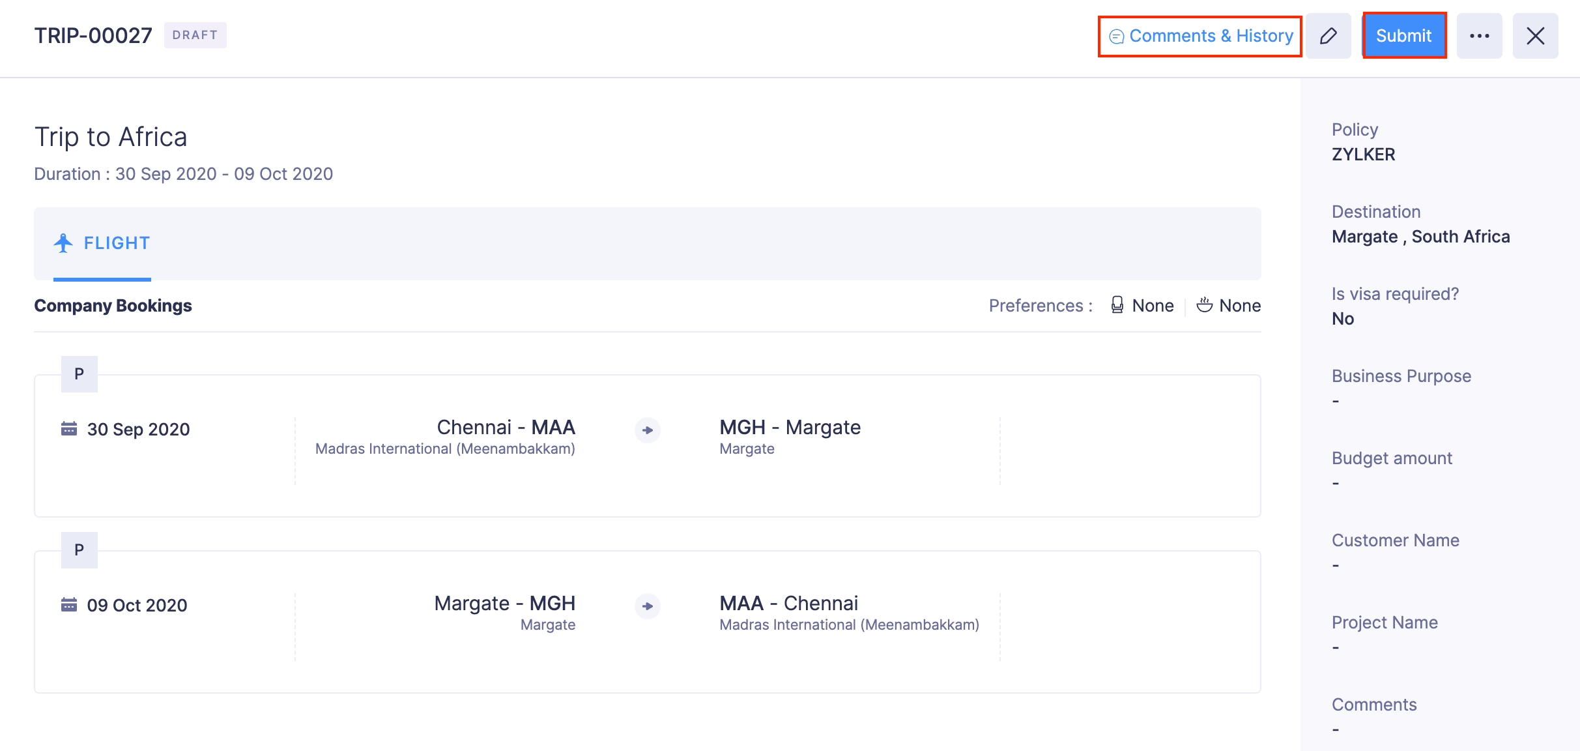Click the Company Bookings heading
Screen dimensions: 1580x751
coord(113,306)
